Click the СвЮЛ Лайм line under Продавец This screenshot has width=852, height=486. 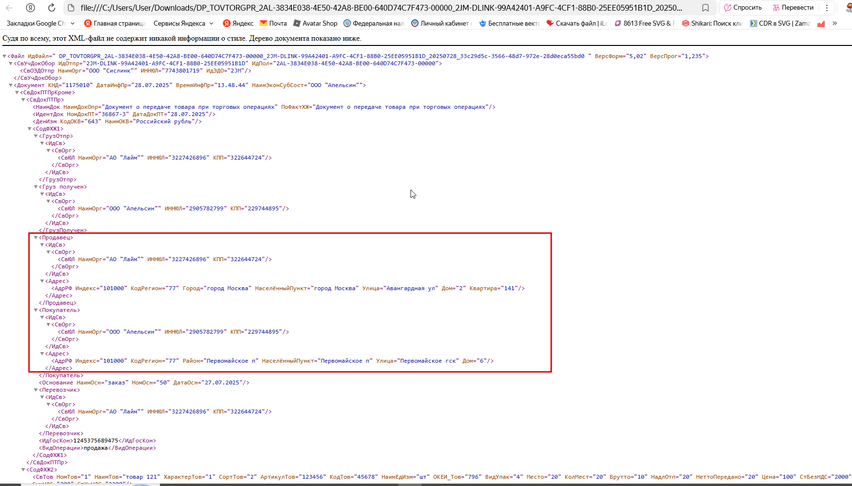[x=164, y=259]
